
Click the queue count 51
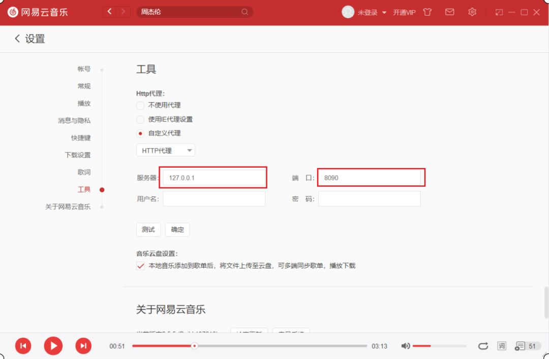point(532,346)
